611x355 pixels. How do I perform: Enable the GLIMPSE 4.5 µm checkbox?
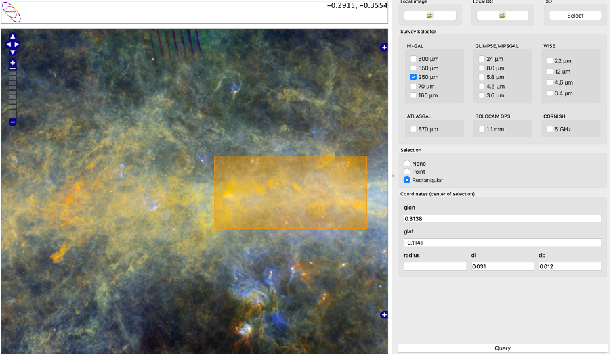pyautogui.click(x=482, y=87)
